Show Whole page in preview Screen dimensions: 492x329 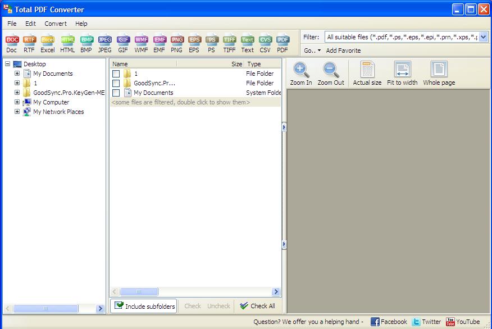coord(439,74)
